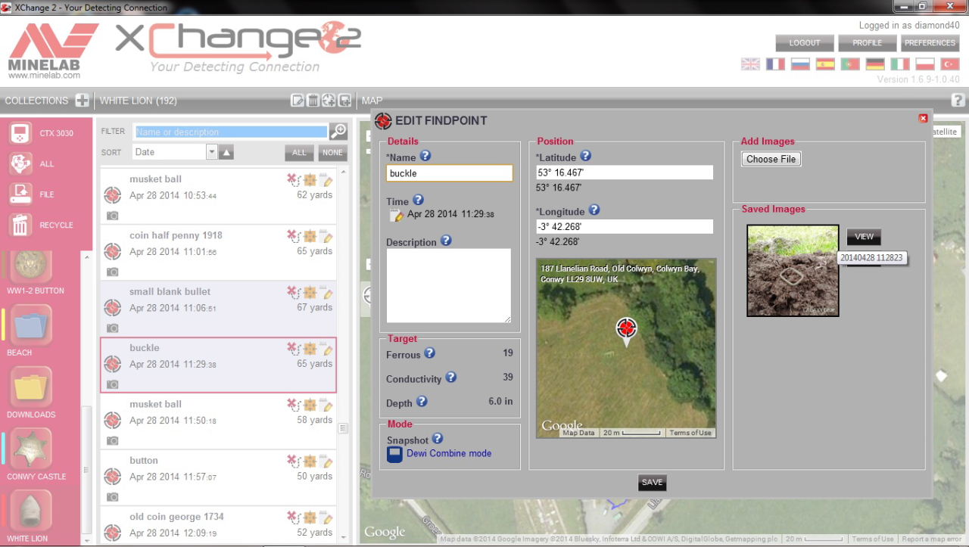
Task: Click the find list scrollbar thumb
Action: point(343,428)
